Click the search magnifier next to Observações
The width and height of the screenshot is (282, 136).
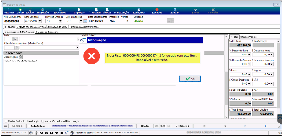(21, 57)
